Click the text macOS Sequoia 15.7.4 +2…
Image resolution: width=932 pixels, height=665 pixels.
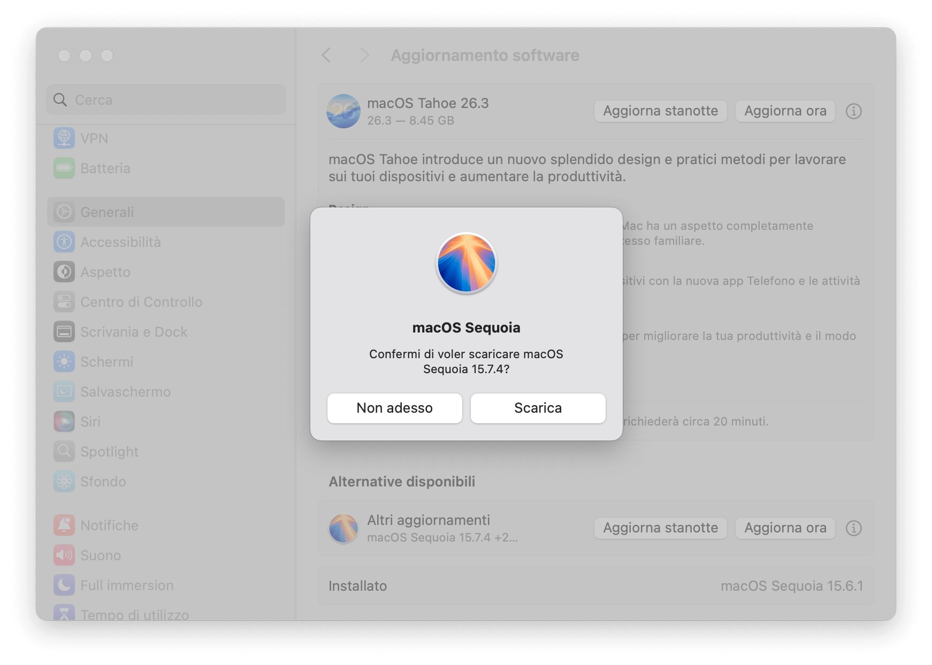442,538
